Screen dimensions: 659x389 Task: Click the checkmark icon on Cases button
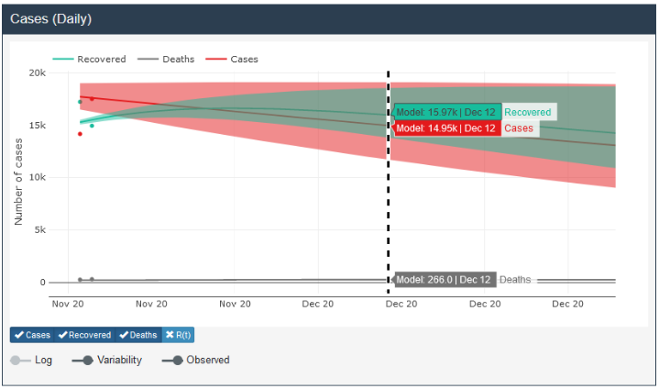click(19, 335)
